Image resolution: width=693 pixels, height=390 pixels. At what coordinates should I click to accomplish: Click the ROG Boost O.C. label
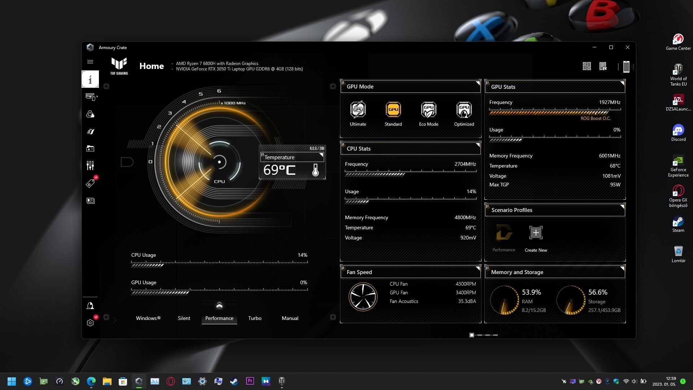[596, 118]
